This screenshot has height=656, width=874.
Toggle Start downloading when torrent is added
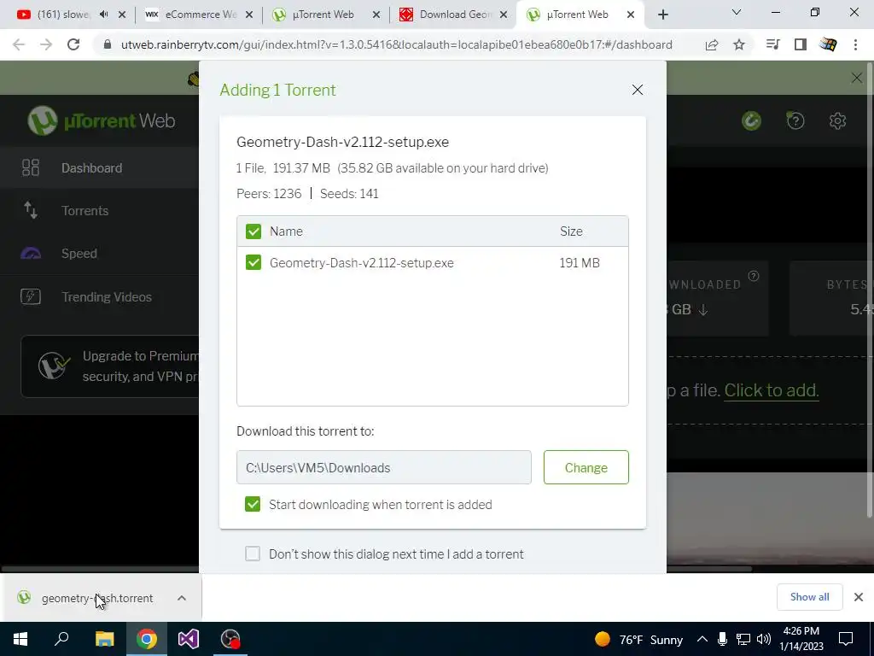coord(253,504)
